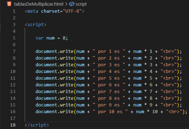Click " por 2 es " string
Screen dimensions: 189x129
109,58
